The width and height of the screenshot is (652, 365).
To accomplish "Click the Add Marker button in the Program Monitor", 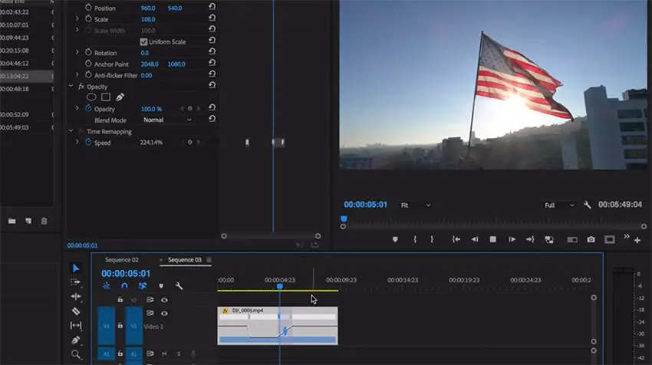I will 395,239.
